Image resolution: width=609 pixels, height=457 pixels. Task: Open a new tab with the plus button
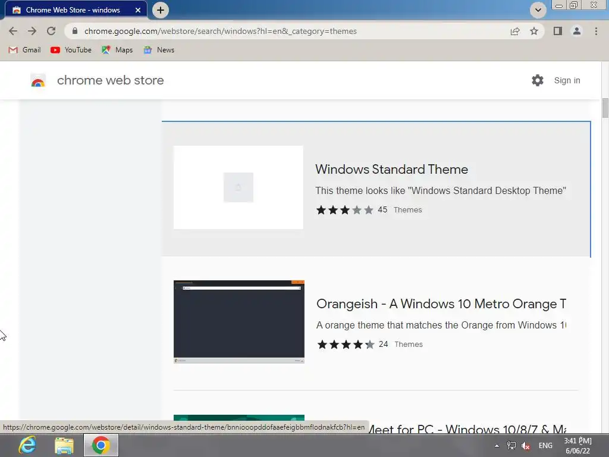tap(161, 10)
